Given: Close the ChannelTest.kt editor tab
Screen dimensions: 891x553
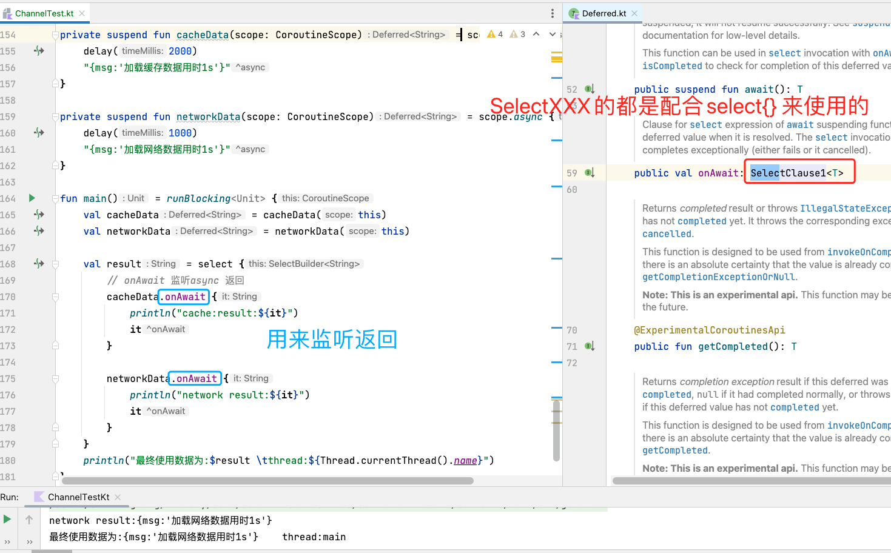Looking at the screenshot, I should pos(82,13).
